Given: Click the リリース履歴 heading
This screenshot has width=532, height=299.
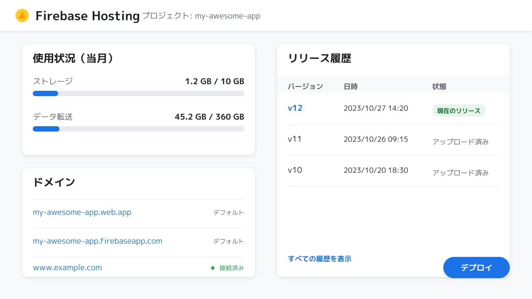Looking at the screenshot, I should click(320, 58).
